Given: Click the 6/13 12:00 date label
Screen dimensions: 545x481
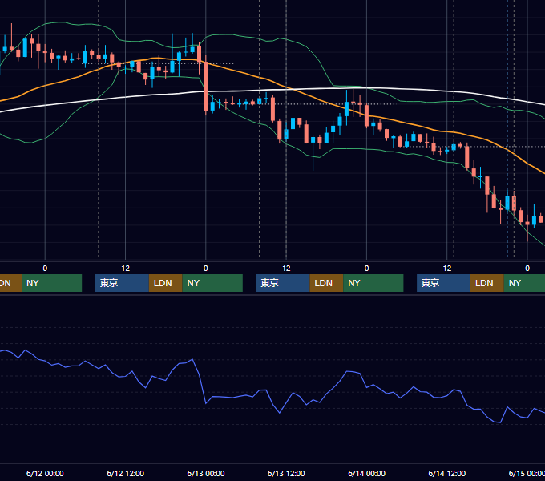Looking at the screenshot, I should click(286, 473).
